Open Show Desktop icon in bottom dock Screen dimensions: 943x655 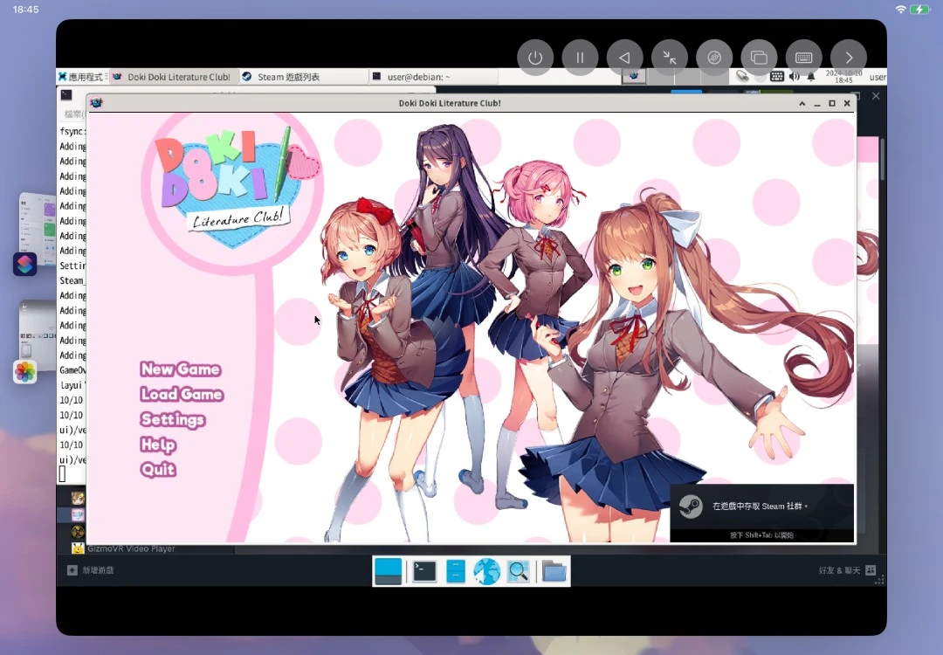tap(388, 571)
